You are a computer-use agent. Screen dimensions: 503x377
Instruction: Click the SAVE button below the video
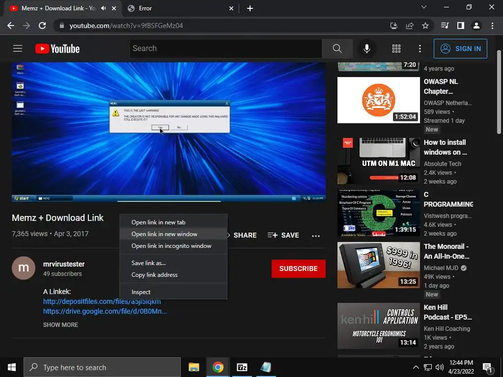(283, 235)
